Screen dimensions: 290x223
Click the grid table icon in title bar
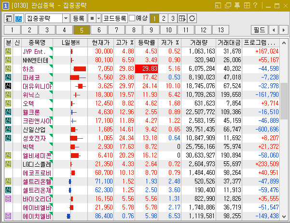(247, 5)
